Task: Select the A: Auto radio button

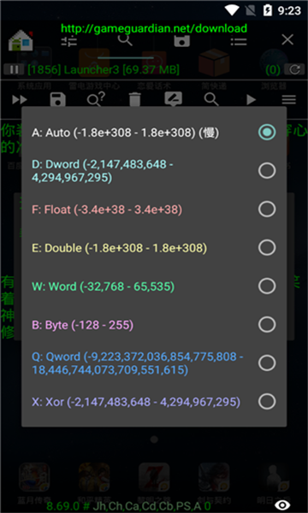Action: click(267, 133)
